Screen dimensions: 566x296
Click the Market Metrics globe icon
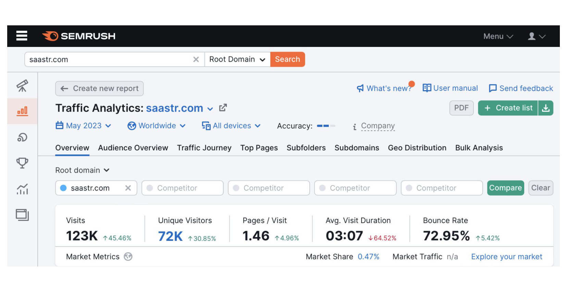pyautogui.click(x=128, y=257)
